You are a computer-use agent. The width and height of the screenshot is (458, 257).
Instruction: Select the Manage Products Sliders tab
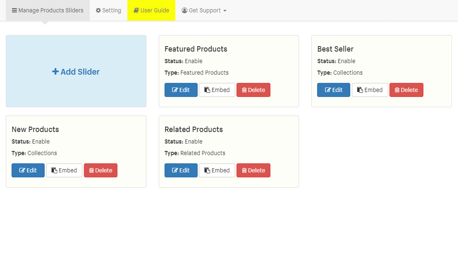tap(48, 10)
